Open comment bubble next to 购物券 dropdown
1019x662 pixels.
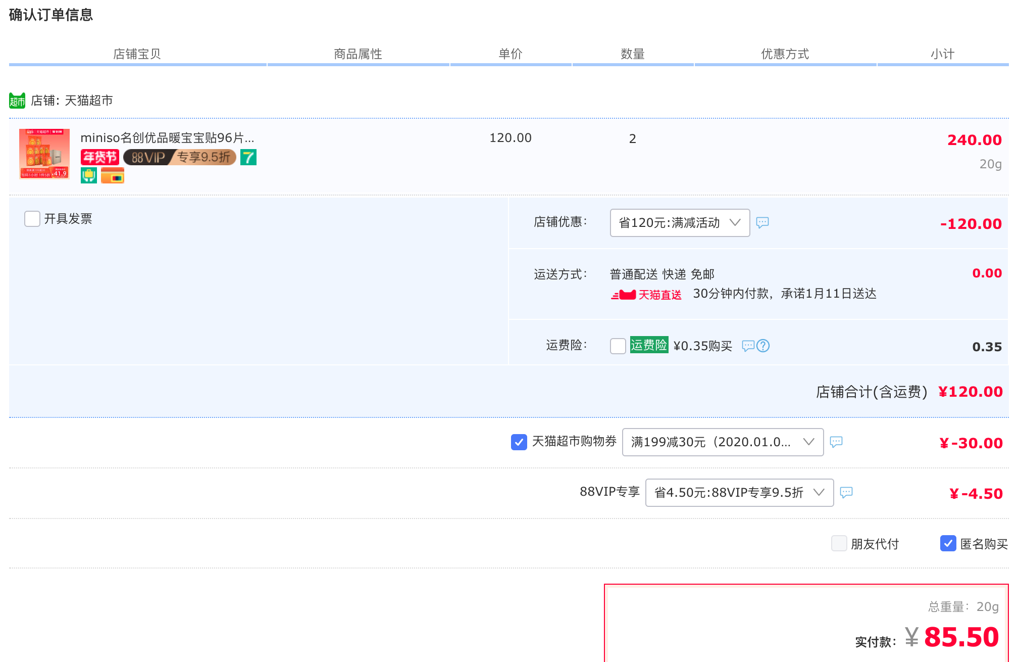836,442
